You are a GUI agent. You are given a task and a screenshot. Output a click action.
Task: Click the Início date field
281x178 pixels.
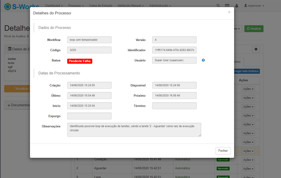click(x=89, y=106)
